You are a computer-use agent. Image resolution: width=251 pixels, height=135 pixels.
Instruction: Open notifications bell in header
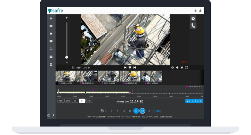click(195, 11)
